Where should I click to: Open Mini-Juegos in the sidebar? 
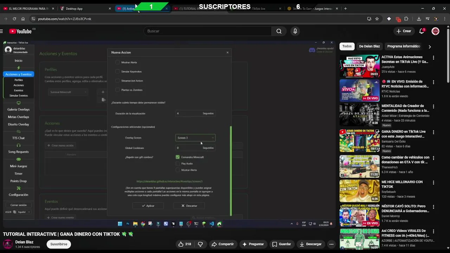click(x=18, y=166)
